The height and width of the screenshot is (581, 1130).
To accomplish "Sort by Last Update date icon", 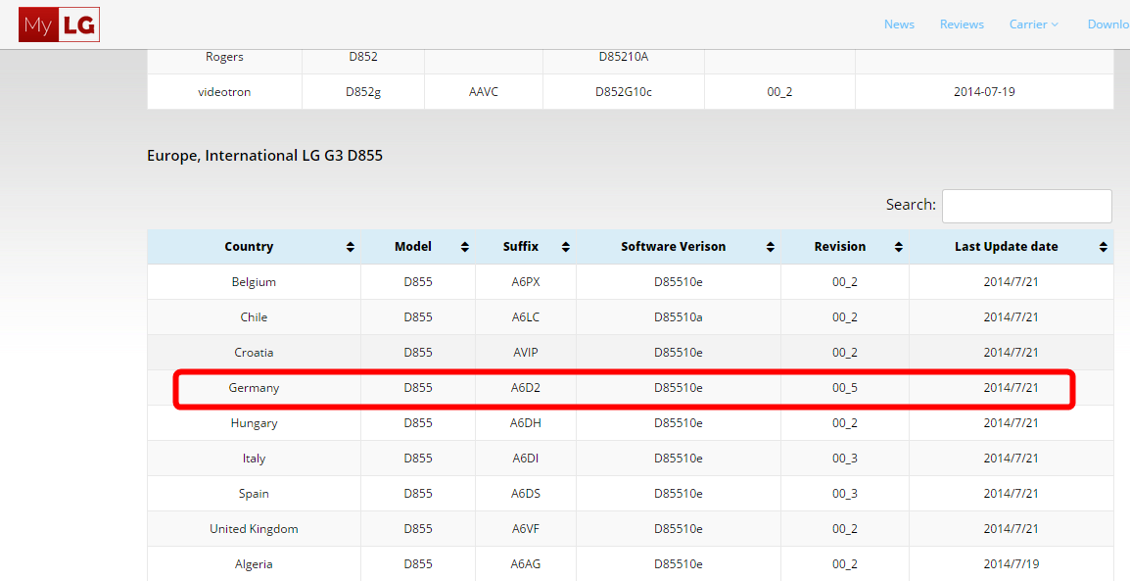I will pyautogui.click(x=1104, y=248).
